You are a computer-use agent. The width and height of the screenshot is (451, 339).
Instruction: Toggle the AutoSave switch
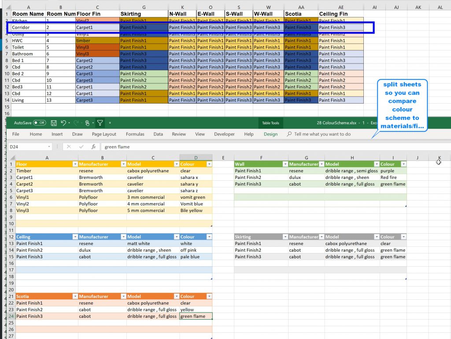40,123
